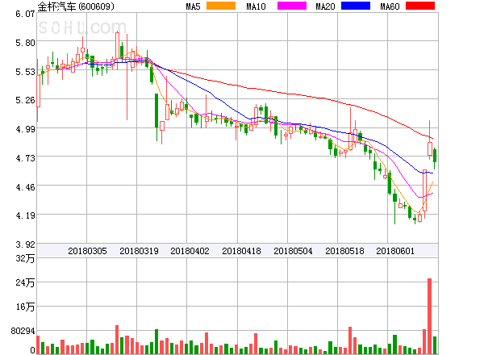
Task: Click the 4.99 price axis label
Action: 25,128
